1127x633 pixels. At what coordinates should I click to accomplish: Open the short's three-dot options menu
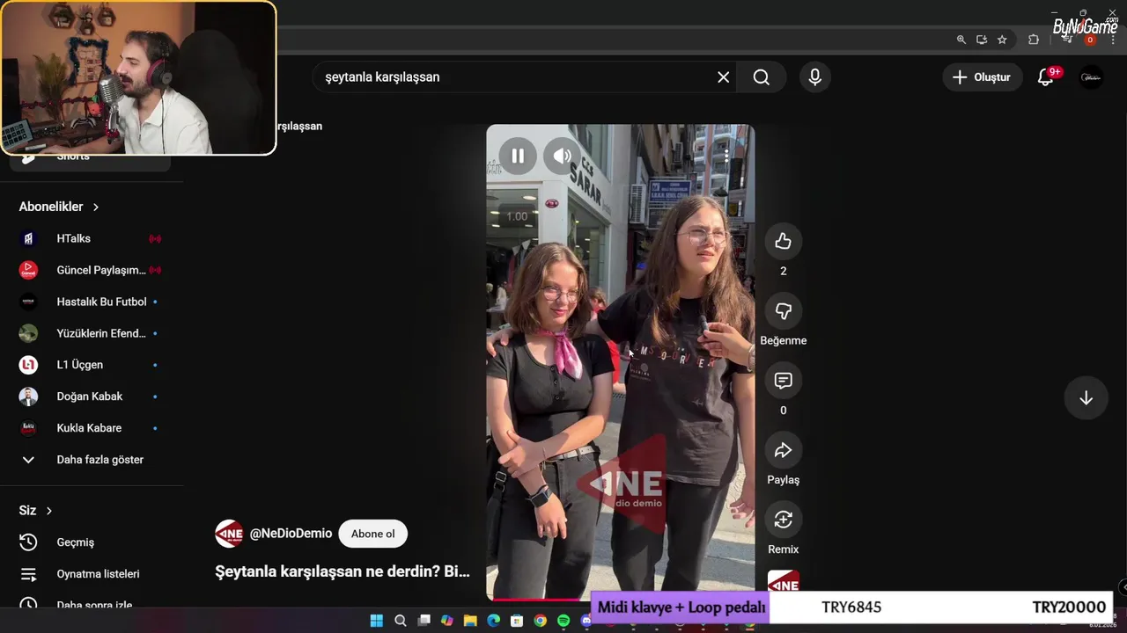pos(726,156)
